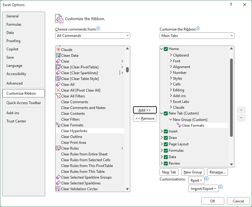Uncheck the Home tab checkbox
The image size is (252, 207).
[166, 49]
